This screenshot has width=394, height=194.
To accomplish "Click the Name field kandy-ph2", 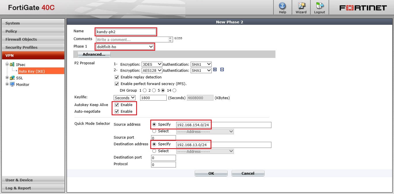I will (x=126, y=32).
